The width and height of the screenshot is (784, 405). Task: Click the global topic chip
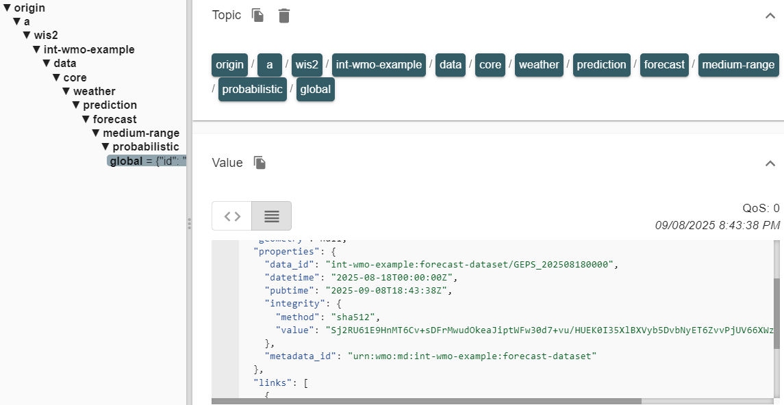pos(316,90)
